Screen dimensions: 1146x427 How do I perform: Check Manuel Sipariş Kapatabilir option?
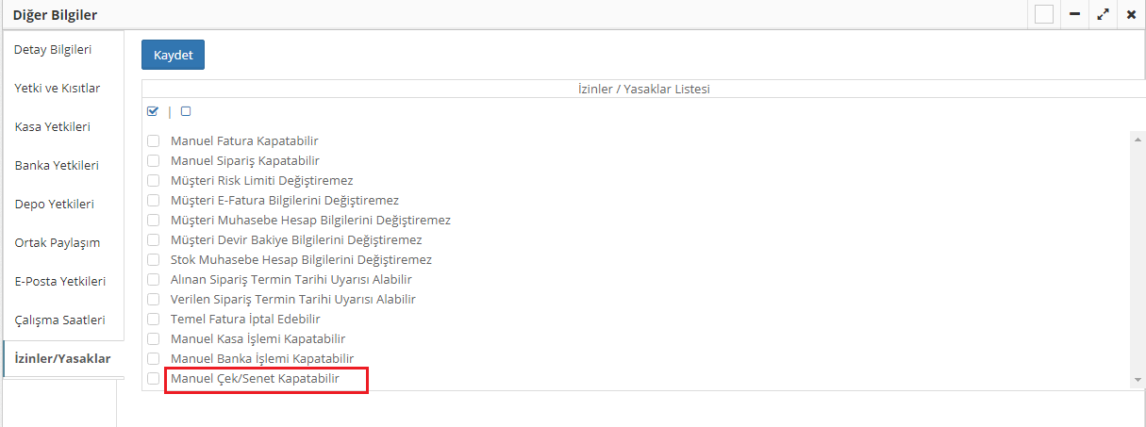point(153,161)
